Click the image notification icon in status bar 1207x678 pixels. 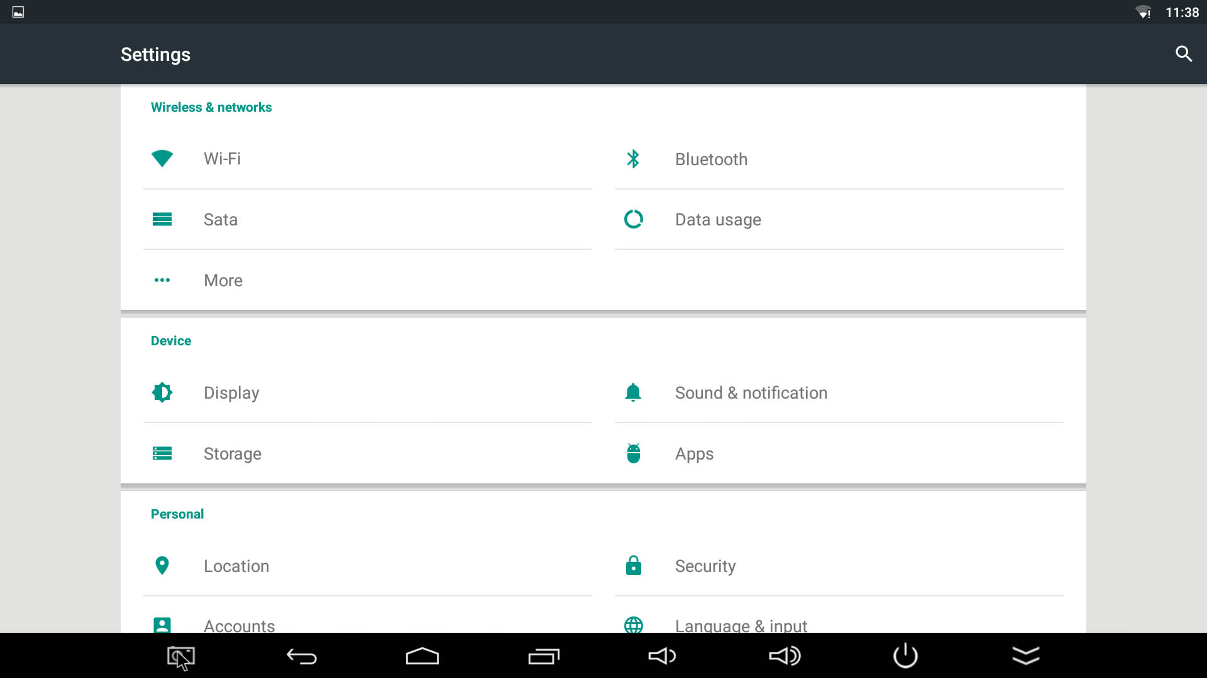coord(18,12)
